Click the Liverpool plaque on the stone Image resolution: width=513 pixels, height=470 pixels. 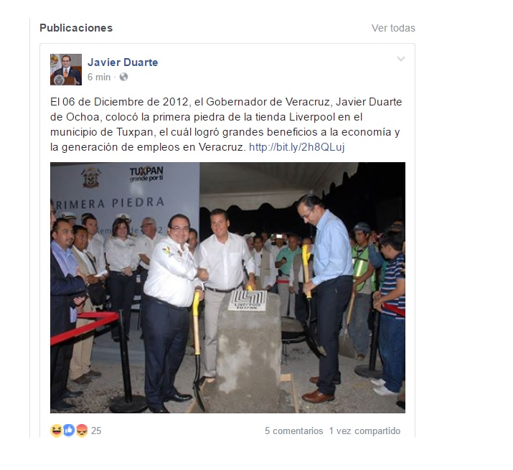(248, 300)
